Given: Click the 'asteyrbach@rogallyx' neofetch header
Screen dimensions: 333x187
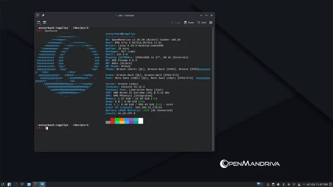Looking at the screenshot, I should click(x=120, y=34).
